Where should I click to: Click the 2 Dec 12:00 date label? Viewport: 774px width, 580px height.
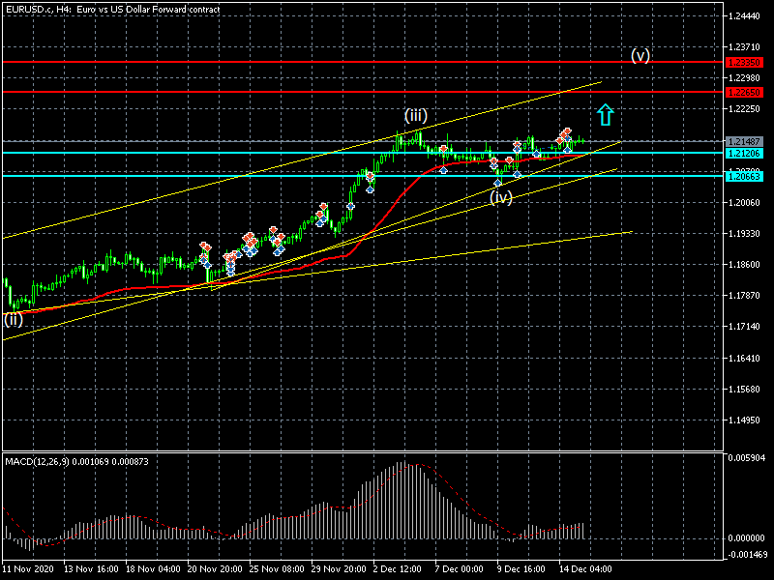coord(397,569)
